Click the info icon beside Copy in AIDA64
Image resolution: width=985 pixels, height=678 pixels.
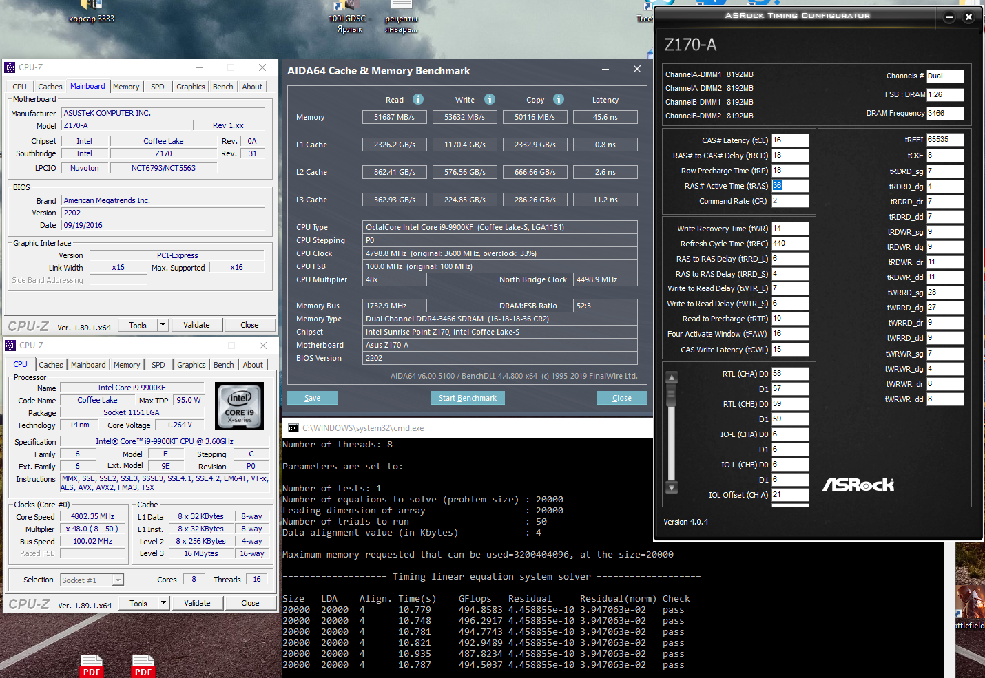(x=559, y=99)
